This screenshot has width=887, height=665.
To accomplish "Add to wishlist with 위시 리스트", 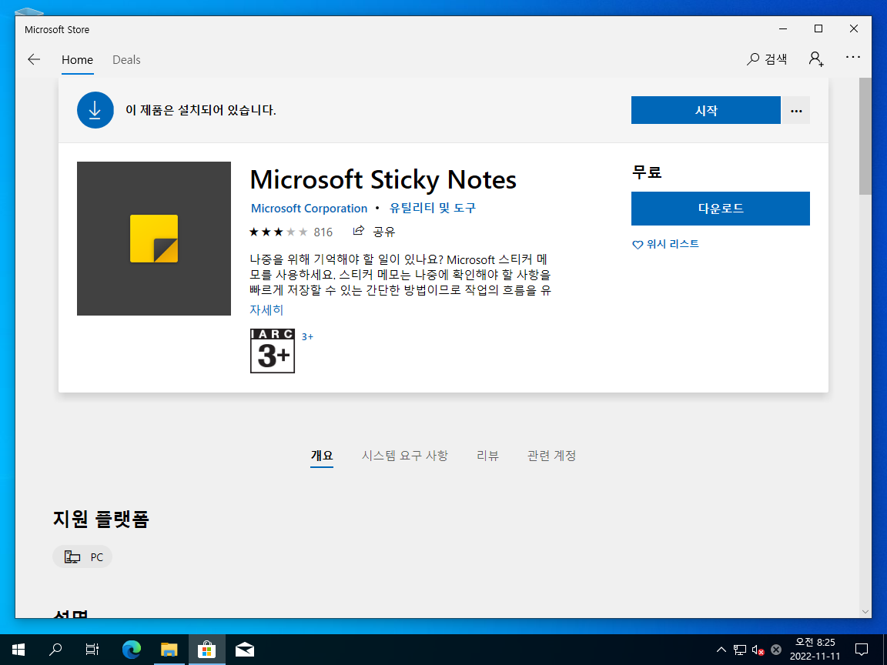I will (x=665, y=244).
